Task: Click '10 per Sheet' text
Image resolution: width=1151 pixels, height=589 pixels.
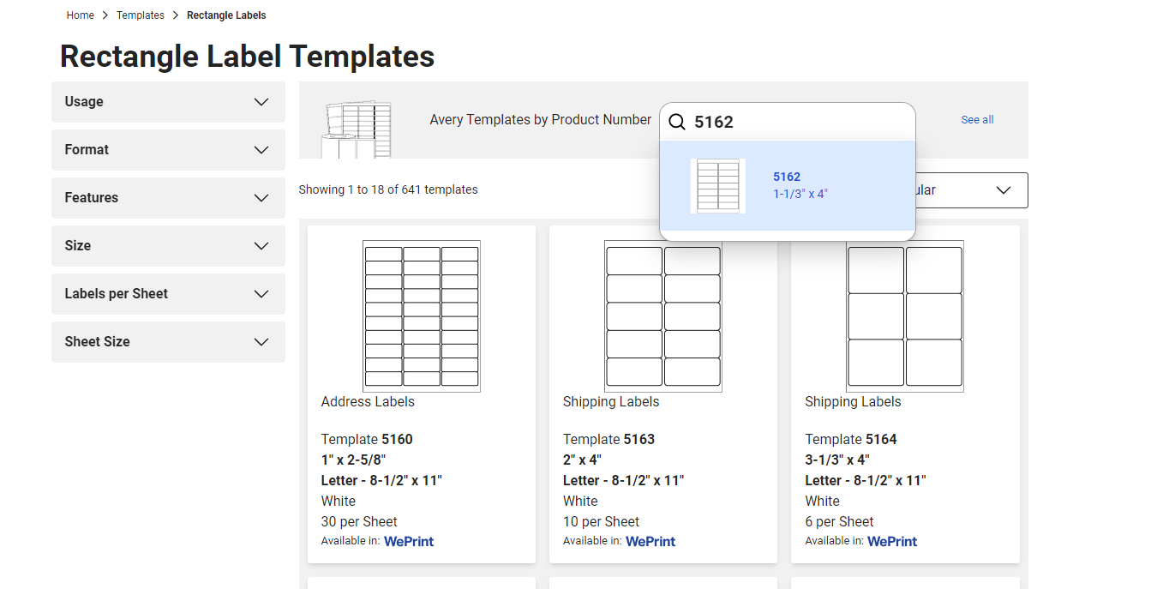Action: click(601, 522)
